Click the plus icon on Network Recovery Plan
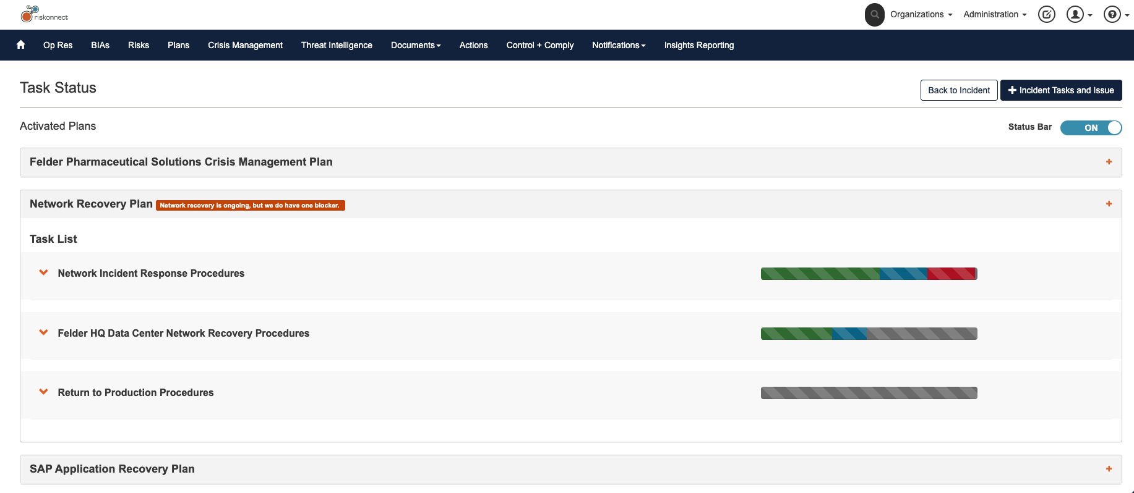The width and height of the screenshot is (1134, 493). point(1109,204)
